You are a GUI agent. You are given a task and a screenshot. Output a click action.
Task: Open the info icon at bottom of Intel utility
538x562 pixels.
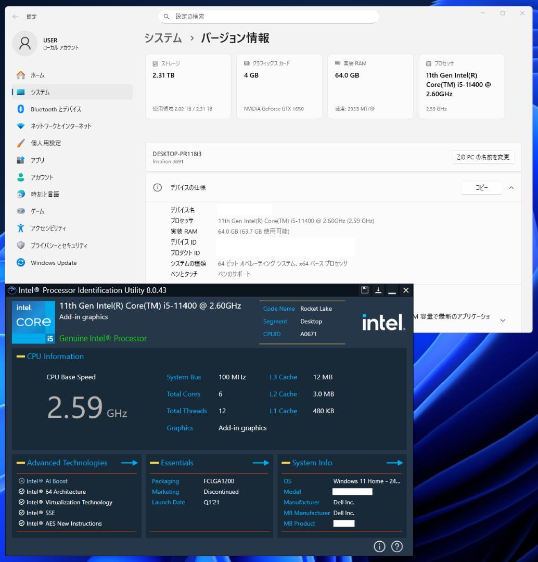click(x=380, y=546)
